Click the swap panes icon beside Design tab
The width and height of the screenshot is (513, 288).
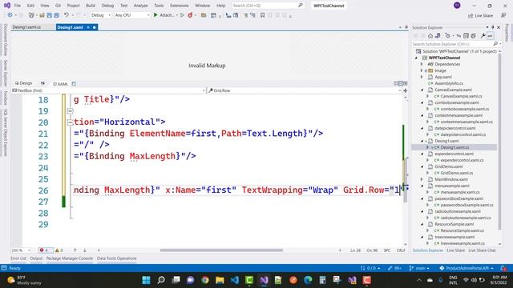tap(42, 83)
